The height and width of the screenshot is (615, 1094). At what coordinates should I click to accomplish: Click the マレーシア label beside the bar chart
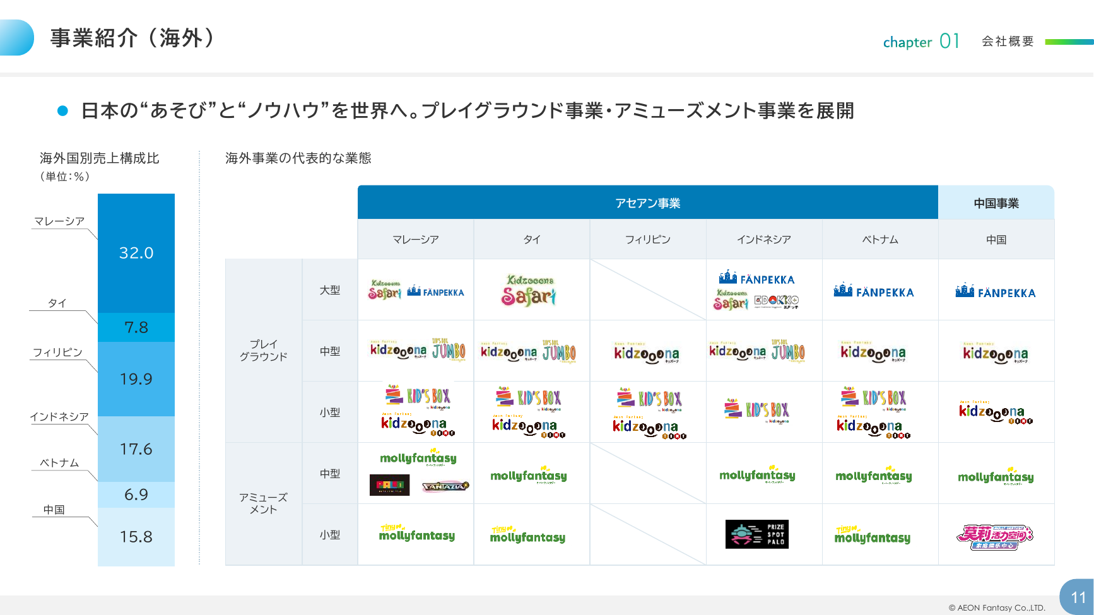[59, 221]
